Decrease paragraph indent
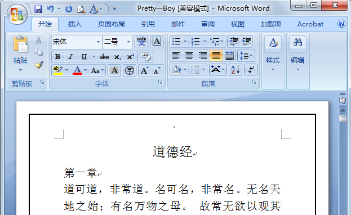The width and height of the screenshot is (351, 215). coord(234,42)
